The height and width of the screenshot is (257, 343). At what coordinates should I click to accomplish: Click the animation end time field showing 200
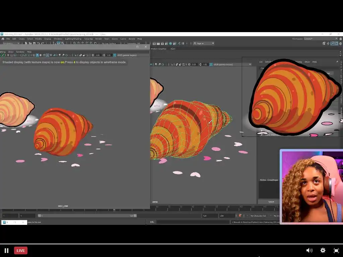tap(227, 216)
